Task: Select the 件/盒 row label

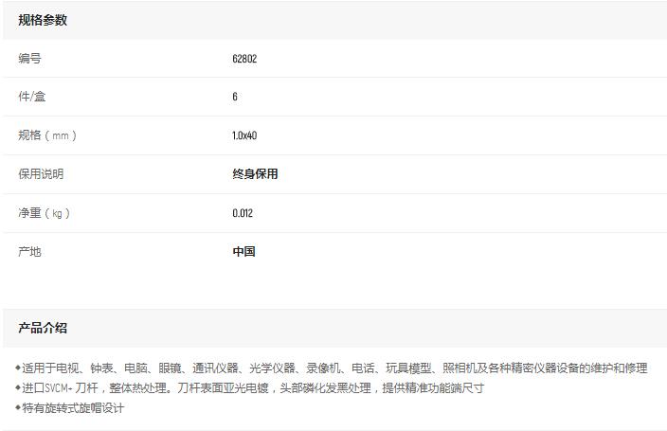Action: click(32, 97)
